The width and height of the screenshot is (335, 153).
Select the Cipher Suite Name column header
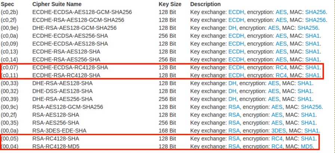point(57,4)
